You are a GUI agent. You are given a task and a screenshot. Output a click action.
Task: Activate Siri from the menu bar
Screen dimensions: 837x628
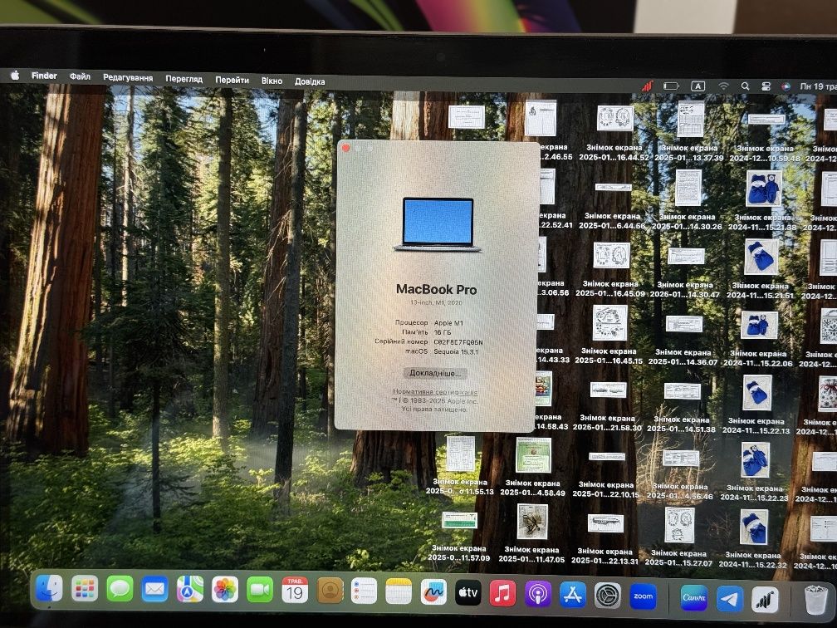786,86
